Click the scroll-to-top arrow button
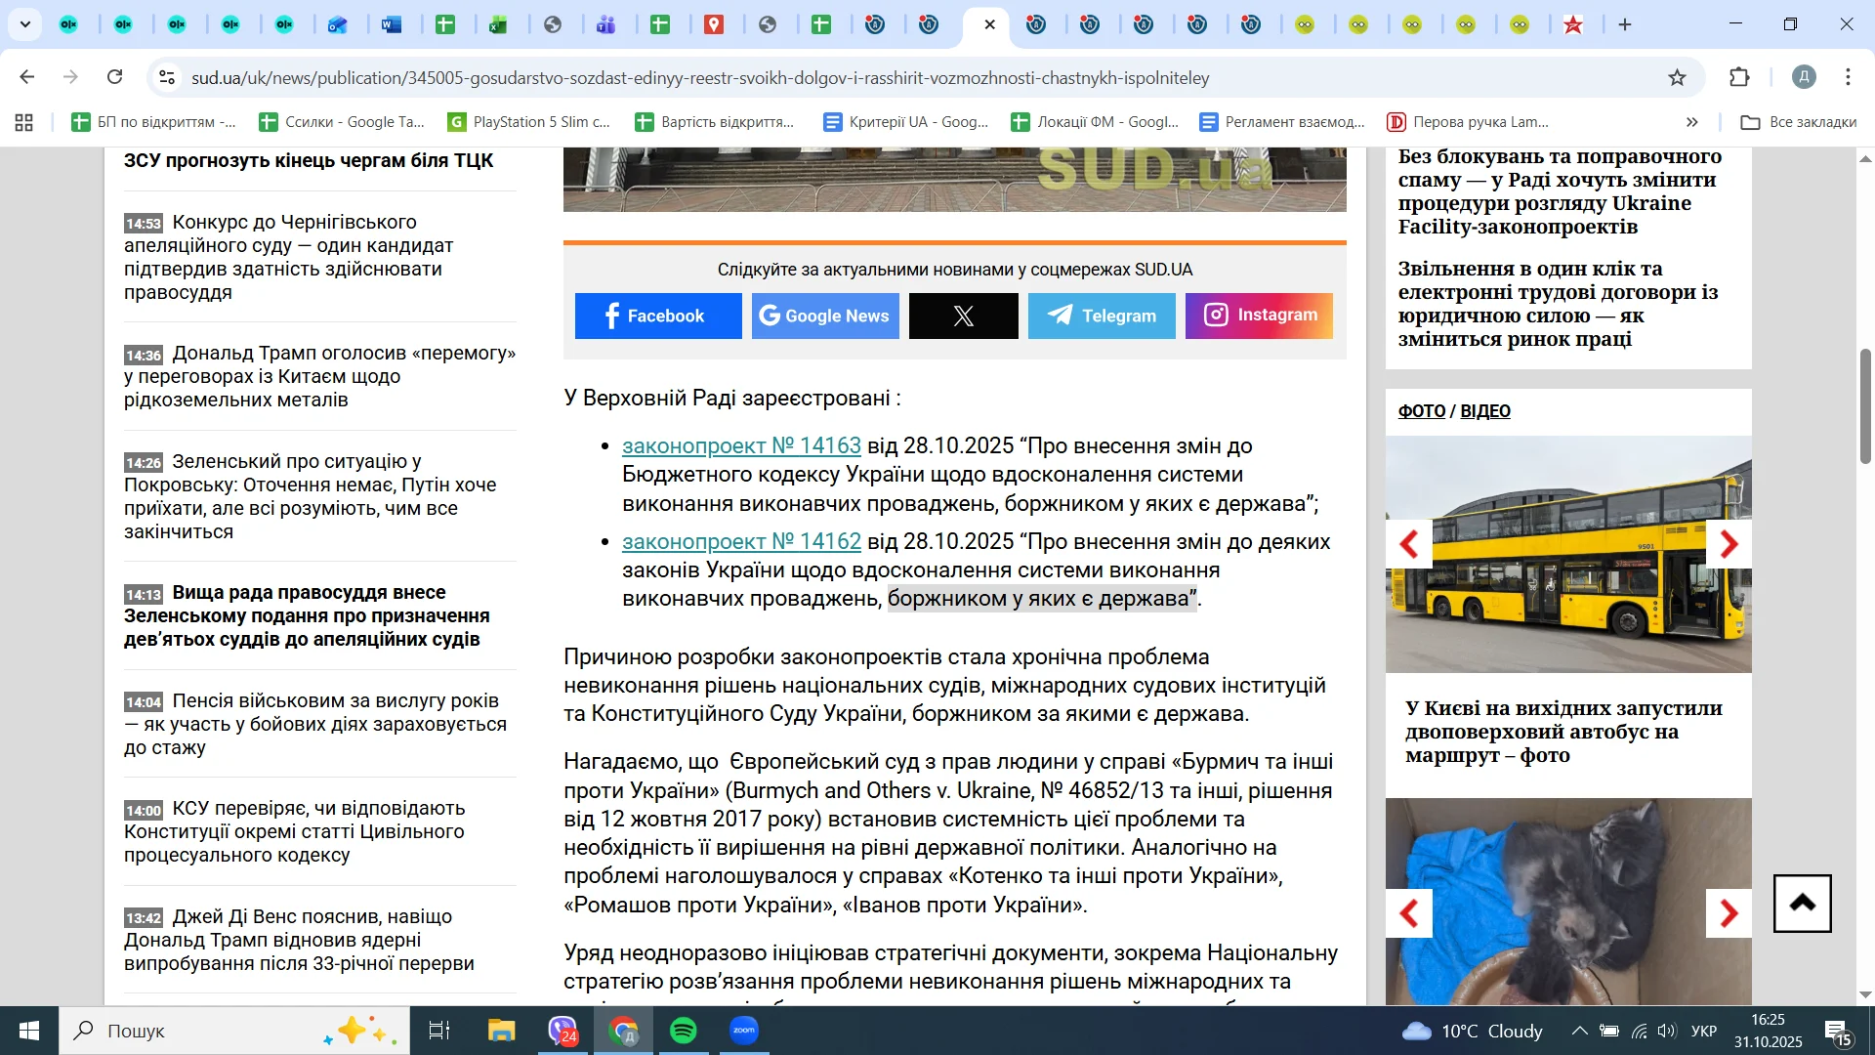The image size is (1875, 1055). click(1802, 904)
